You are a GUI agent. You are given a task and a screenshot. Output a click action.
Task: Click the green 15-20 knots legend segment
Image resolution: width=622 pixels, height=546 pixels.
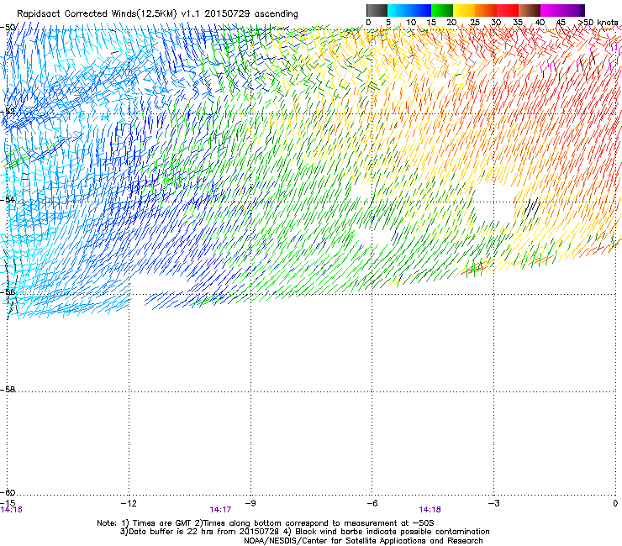[x=442, y=10]
